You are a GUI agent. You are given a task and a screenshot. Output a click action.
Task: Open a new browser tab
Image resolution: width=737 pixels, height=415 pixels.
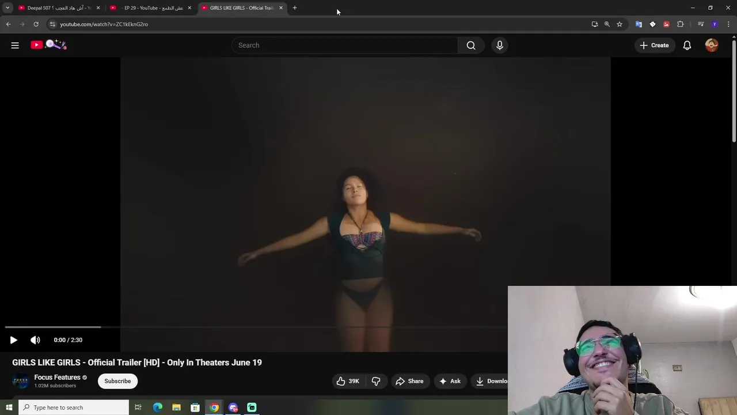coord(295,8)
